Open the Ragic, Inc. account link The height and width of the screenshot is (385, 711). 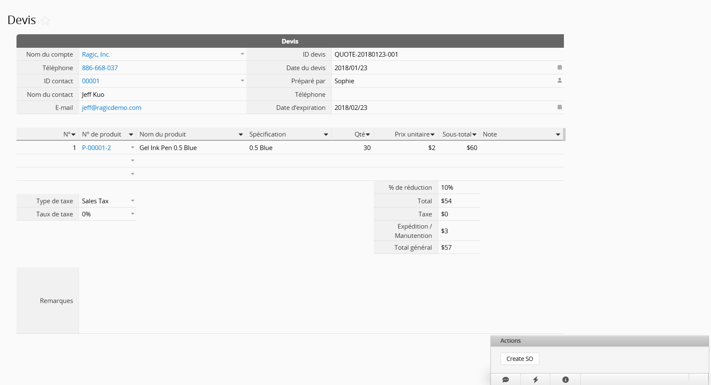tap(96, 55)
